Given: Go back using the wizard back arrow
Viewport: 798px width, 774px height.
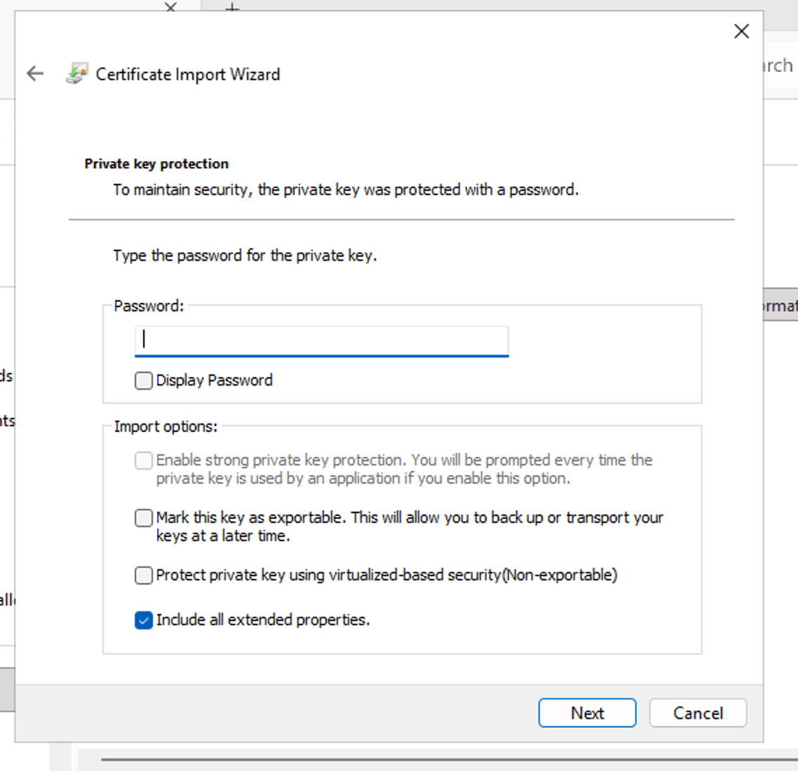Looking at the screenshot, I should 35,74.
